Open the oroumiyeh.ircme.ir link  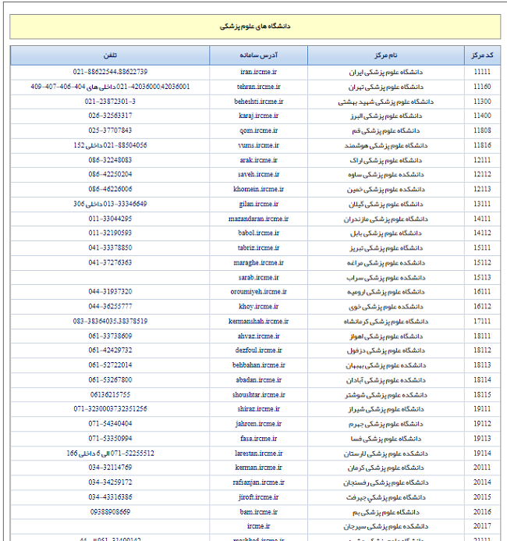[x=258, y=291]
